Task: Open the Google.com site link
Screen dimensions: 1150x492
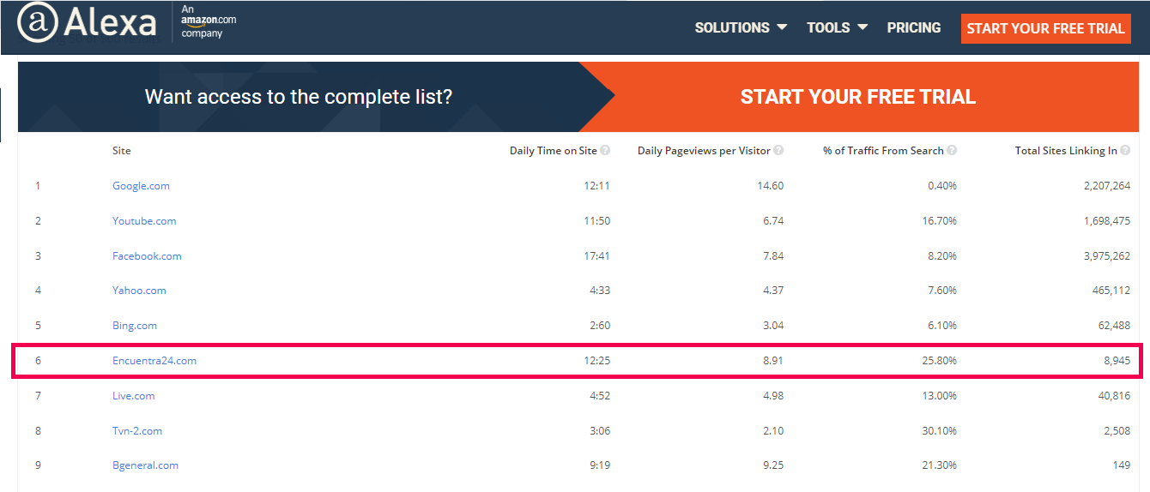Action: click(141, 186)
